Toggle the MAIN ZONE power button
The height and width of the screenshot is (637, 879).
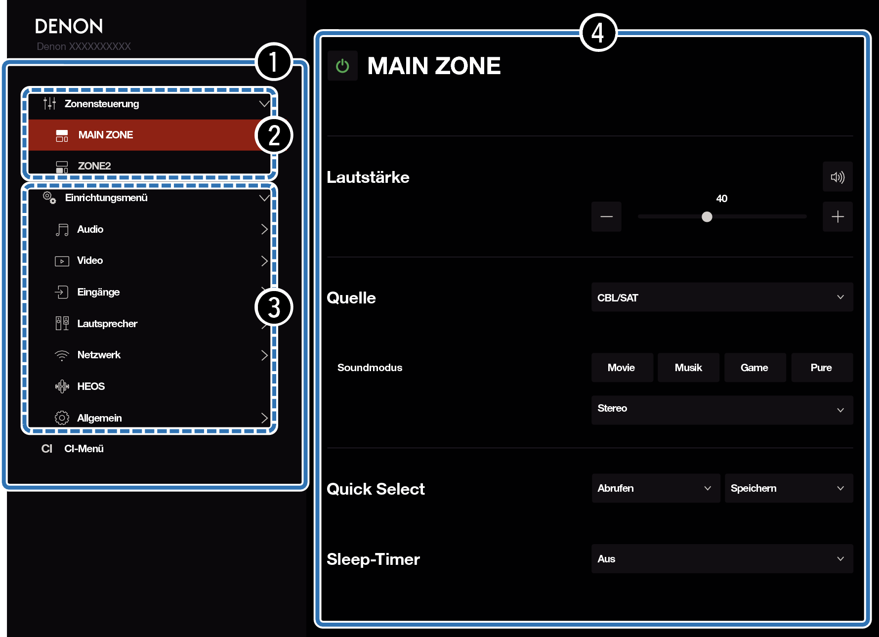(342, 66)
